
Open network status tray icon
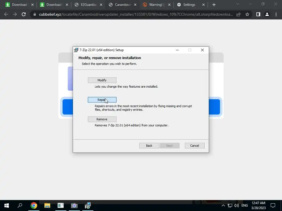point(230,206)
